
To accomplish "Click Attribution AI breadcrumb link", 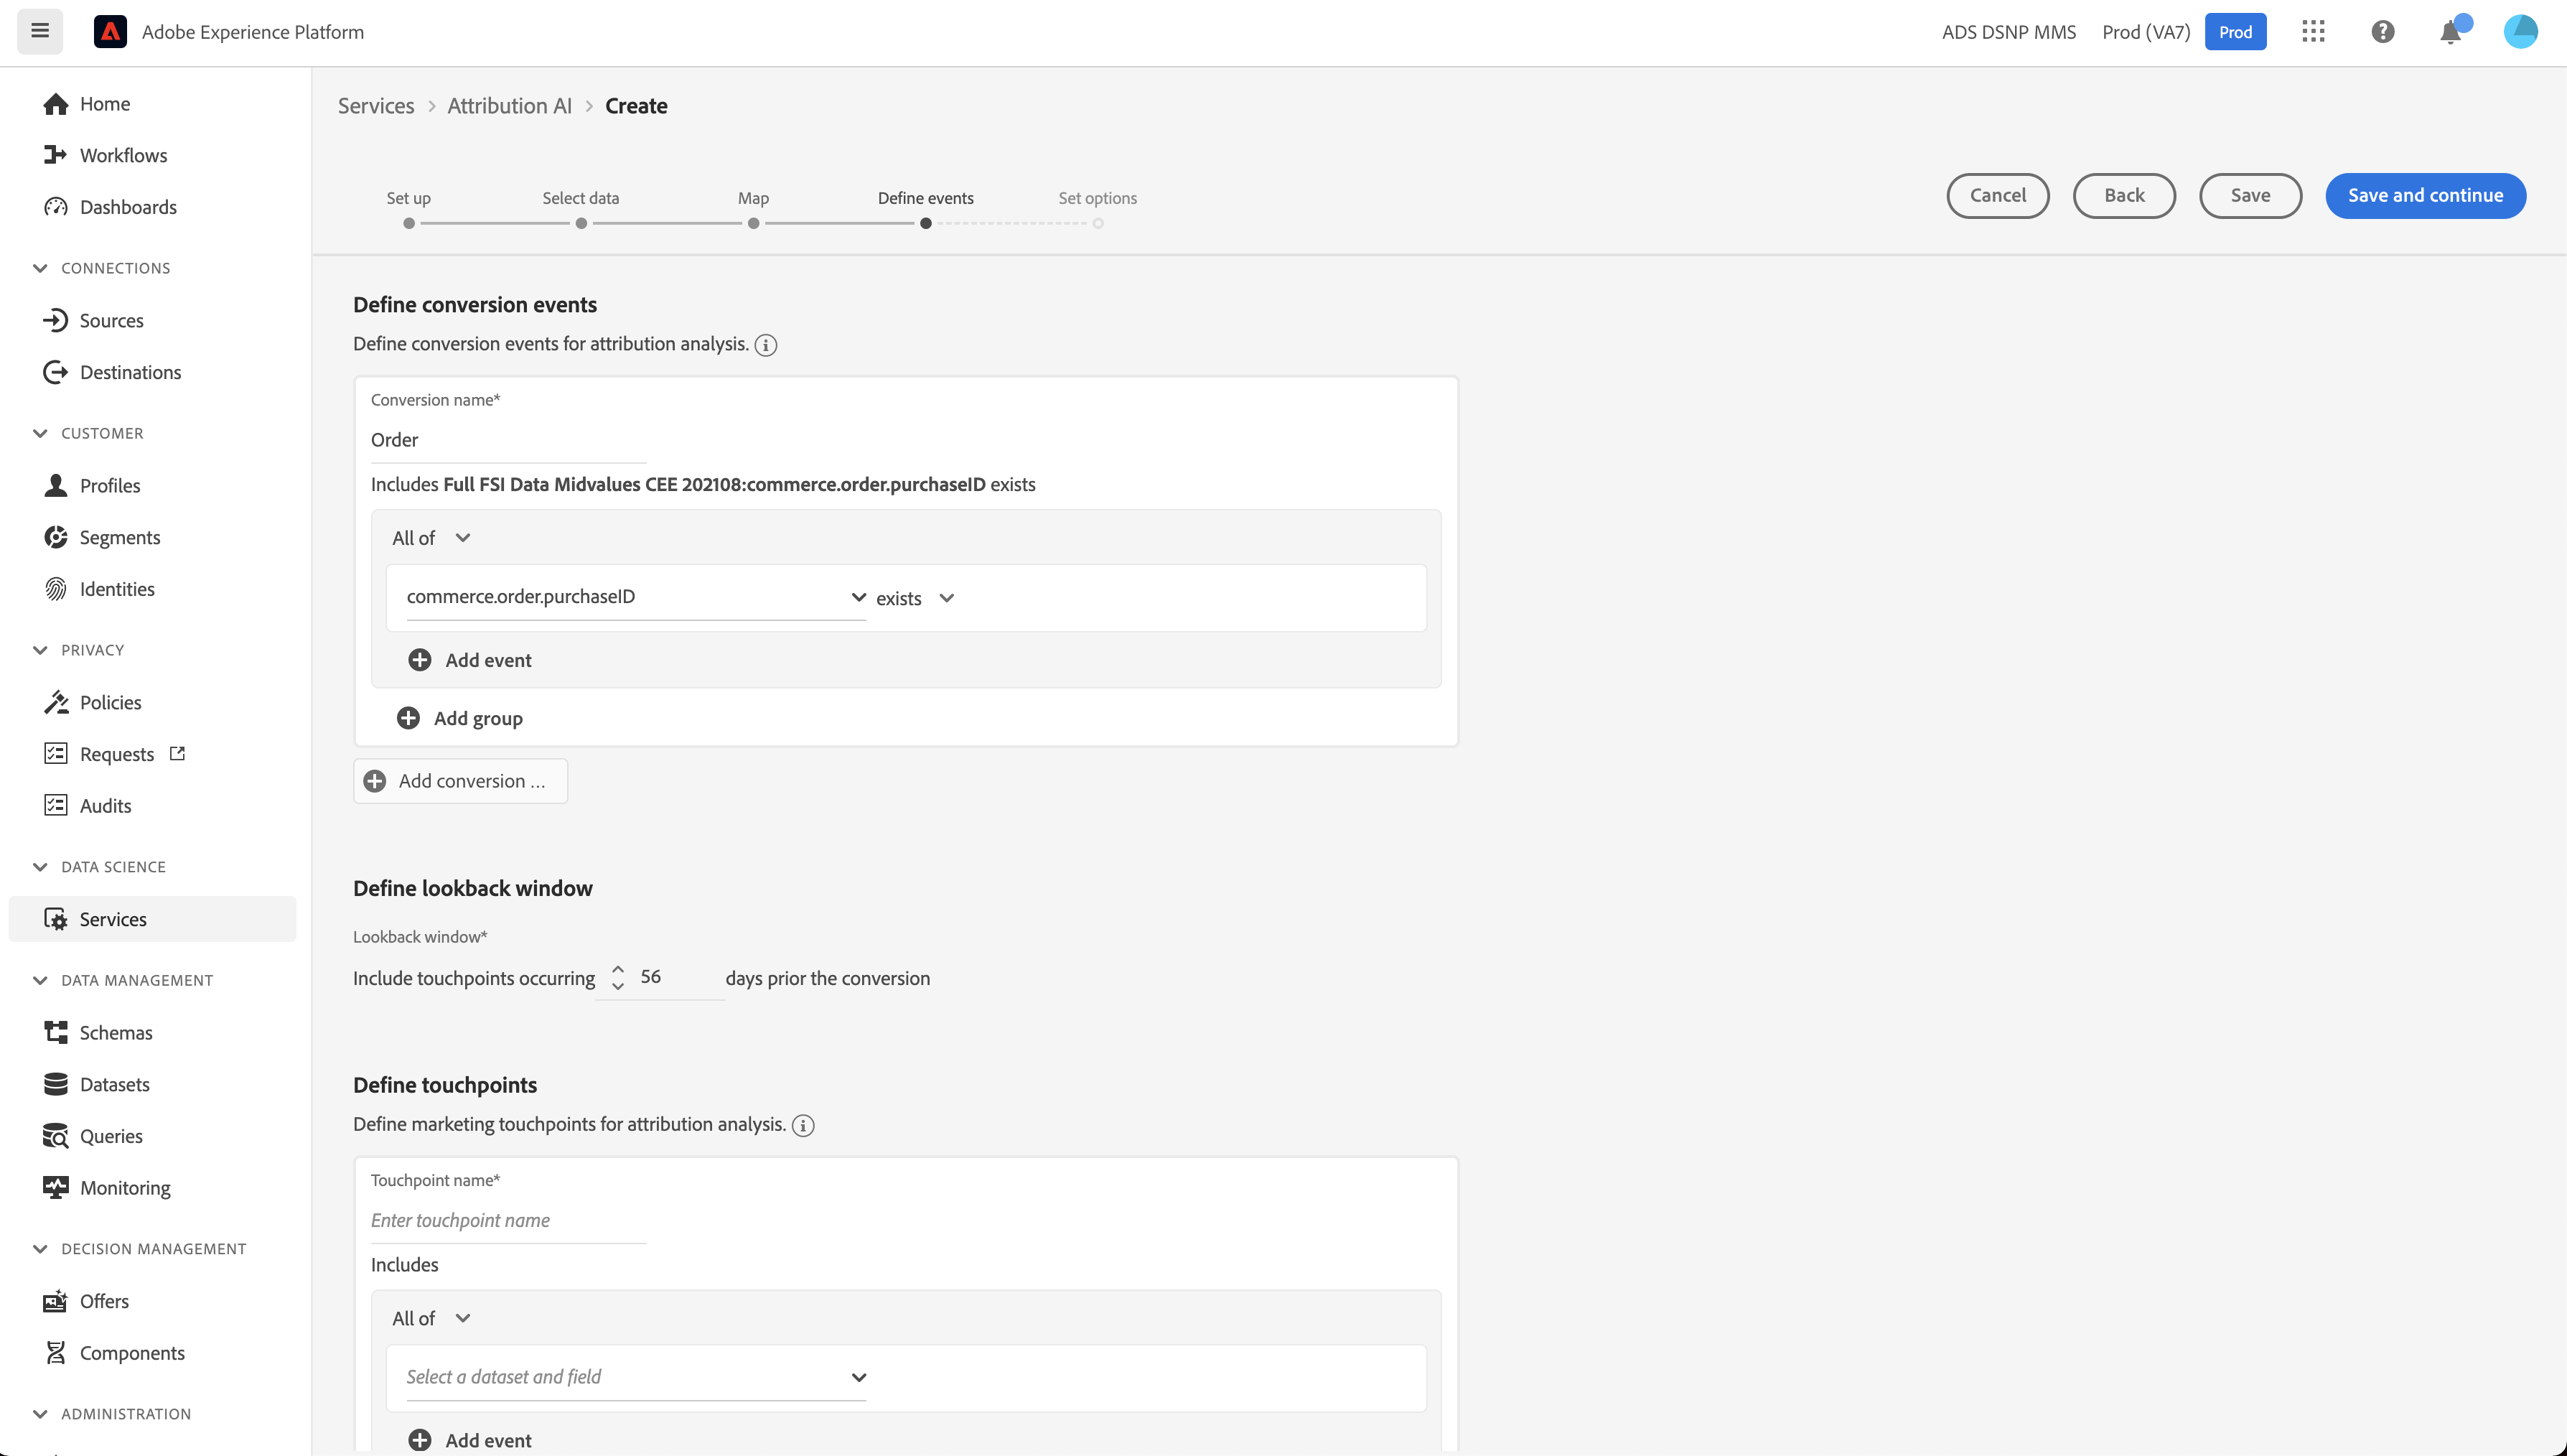I will [509, 106].
